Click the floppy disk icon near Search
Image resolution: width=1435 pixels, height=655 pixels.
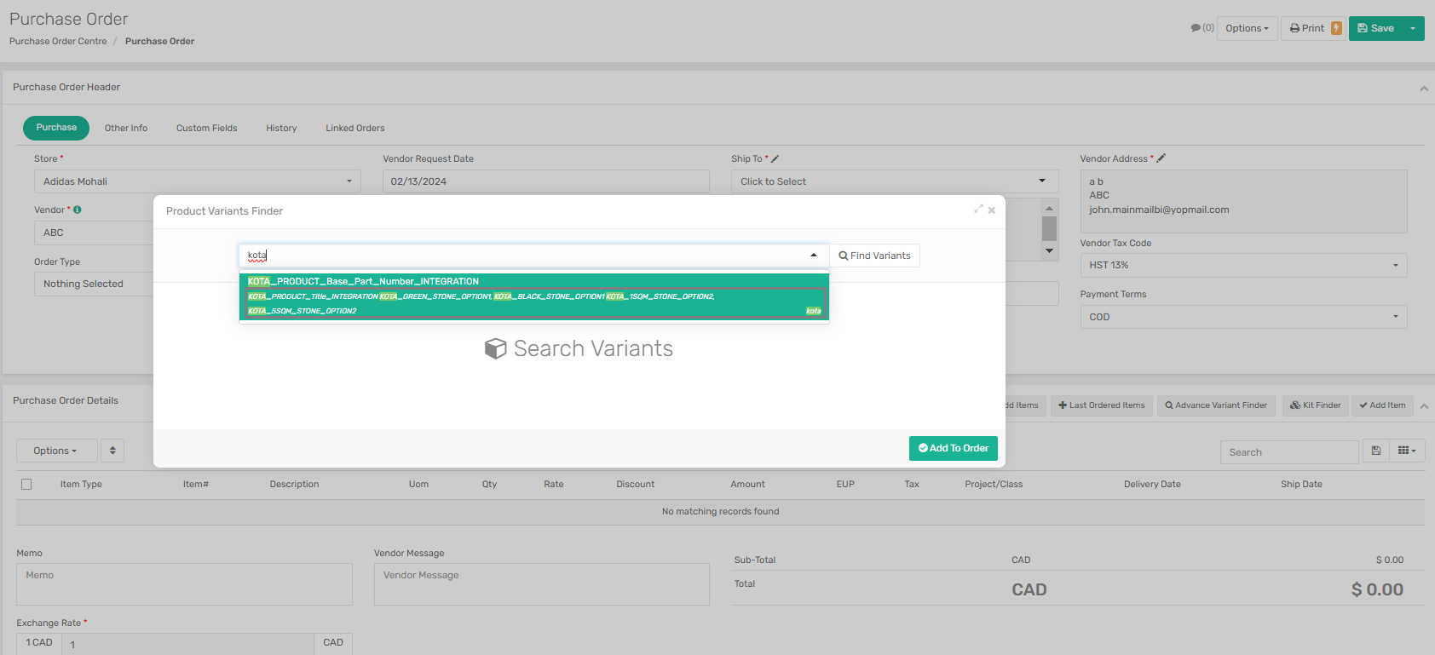click(x=1375, y=451)
